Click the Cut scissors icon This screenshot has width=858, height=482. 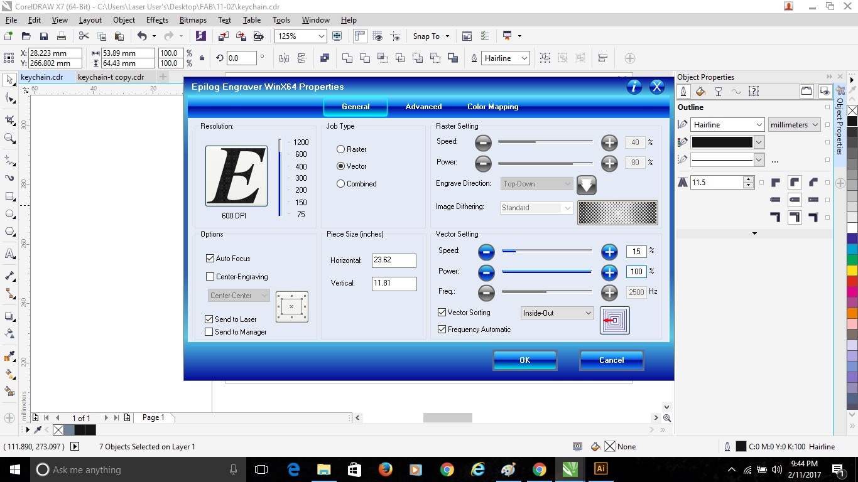pyautogui.click(x=84, y=36)
